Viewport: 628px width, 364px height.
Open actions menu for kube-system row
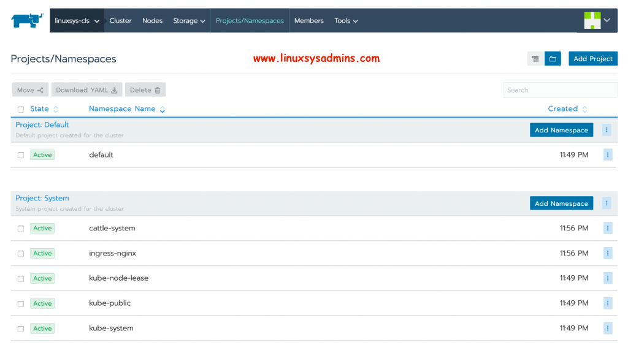tap(608, 328)
